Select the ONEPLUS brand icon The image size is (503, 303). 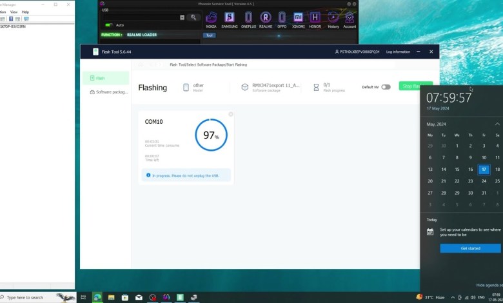[x=248, y=19]
